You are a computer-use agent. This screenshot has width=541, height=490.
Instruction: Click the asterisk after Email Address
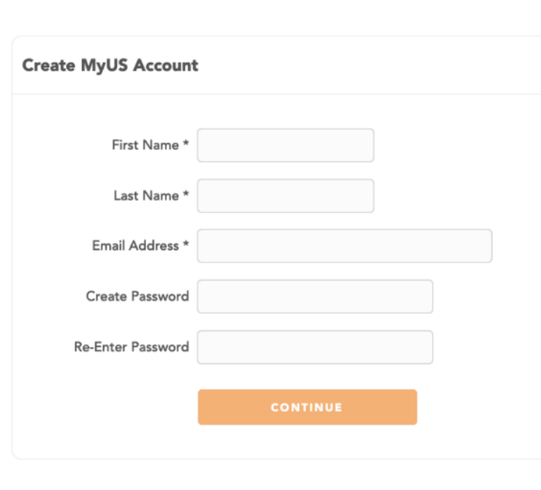186,245
